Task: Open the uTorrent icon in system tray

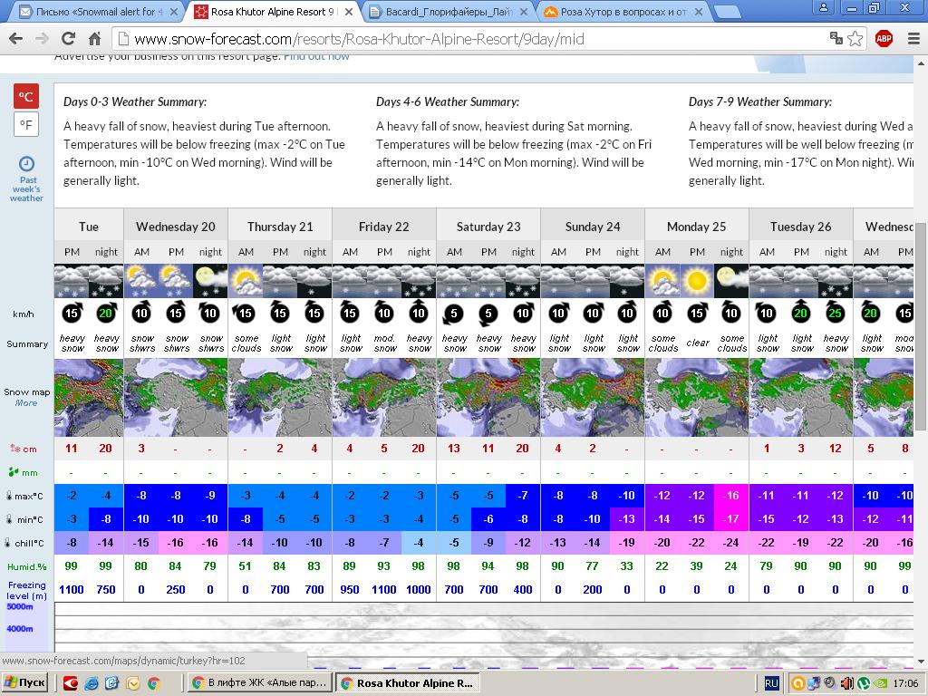Action: coord(864,683)
